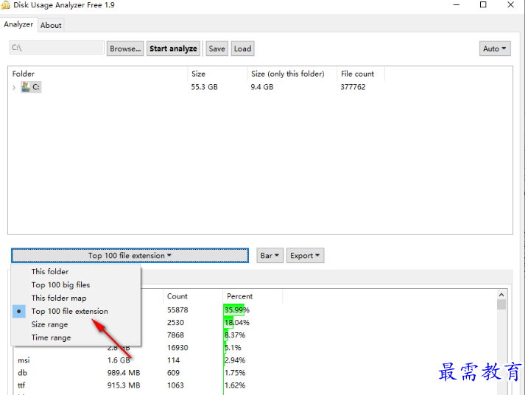Screen dimensions: 528x395
Task: Open the Bar chart type dropdown
Action: [x=270, y=256]
